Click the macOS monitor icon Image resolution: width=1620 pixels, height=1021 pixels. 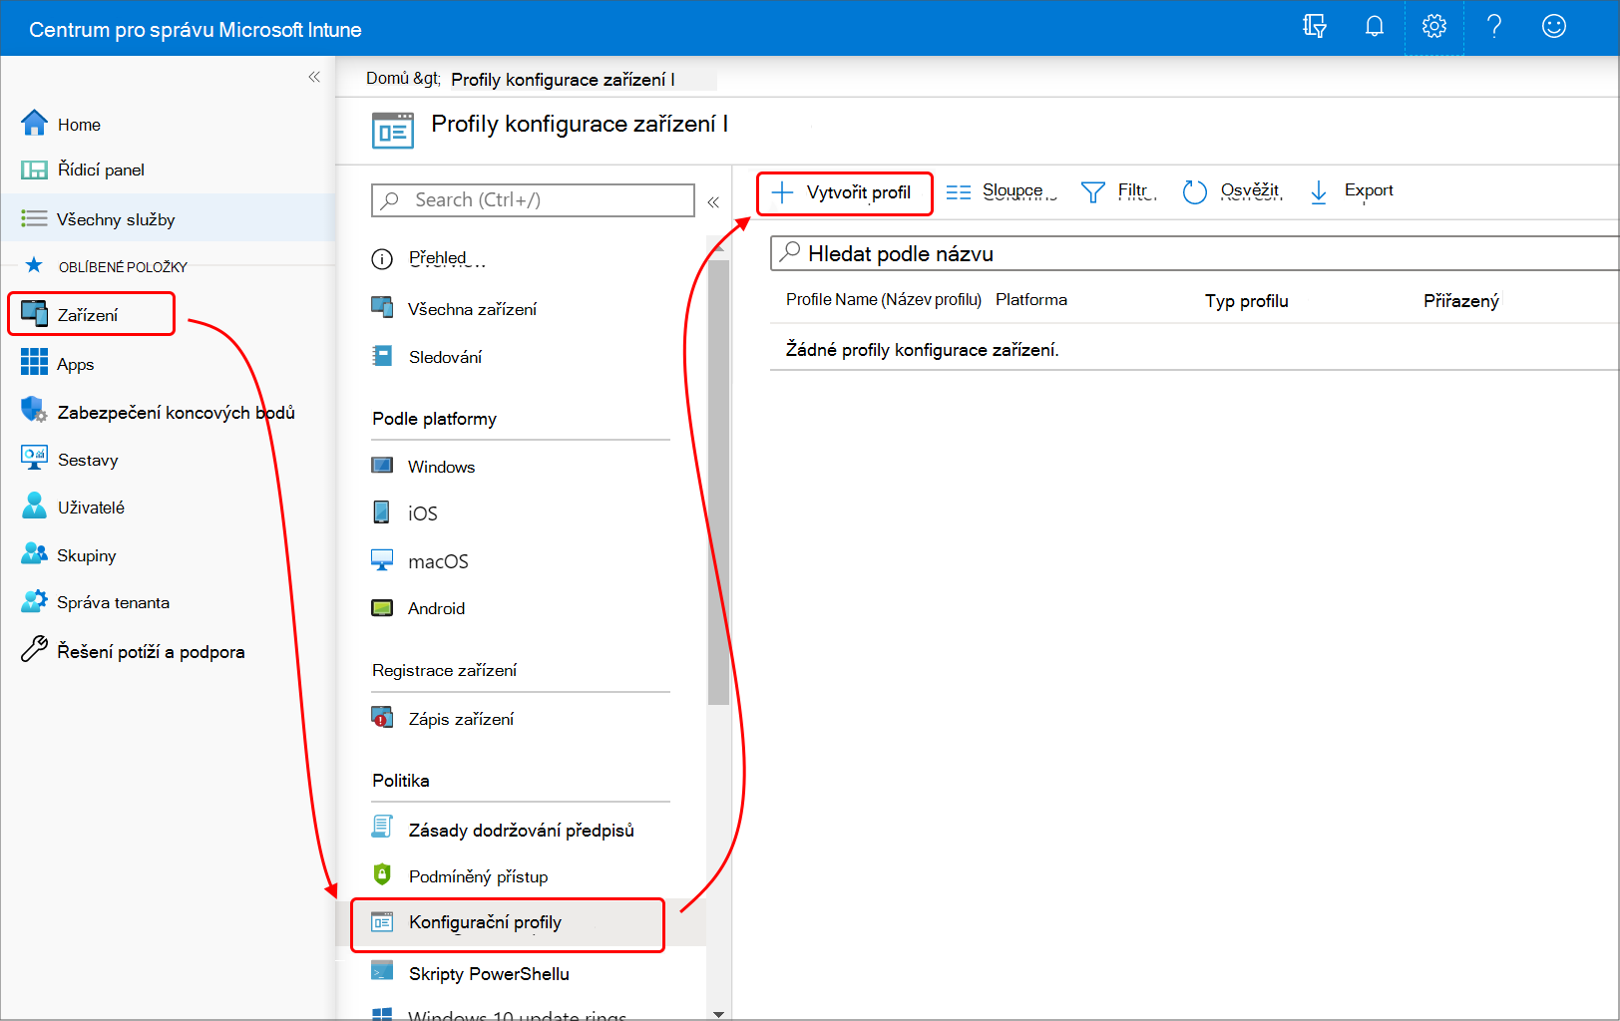tap(382, 559)
